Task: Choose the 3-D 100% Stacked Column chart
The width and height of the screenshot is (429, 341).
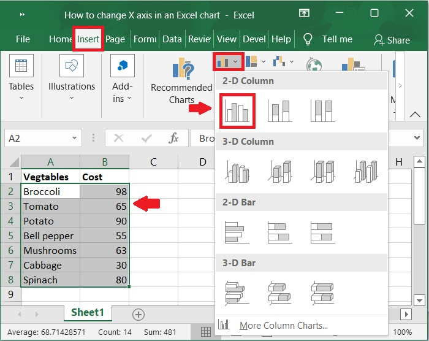Action: (323, 172)
